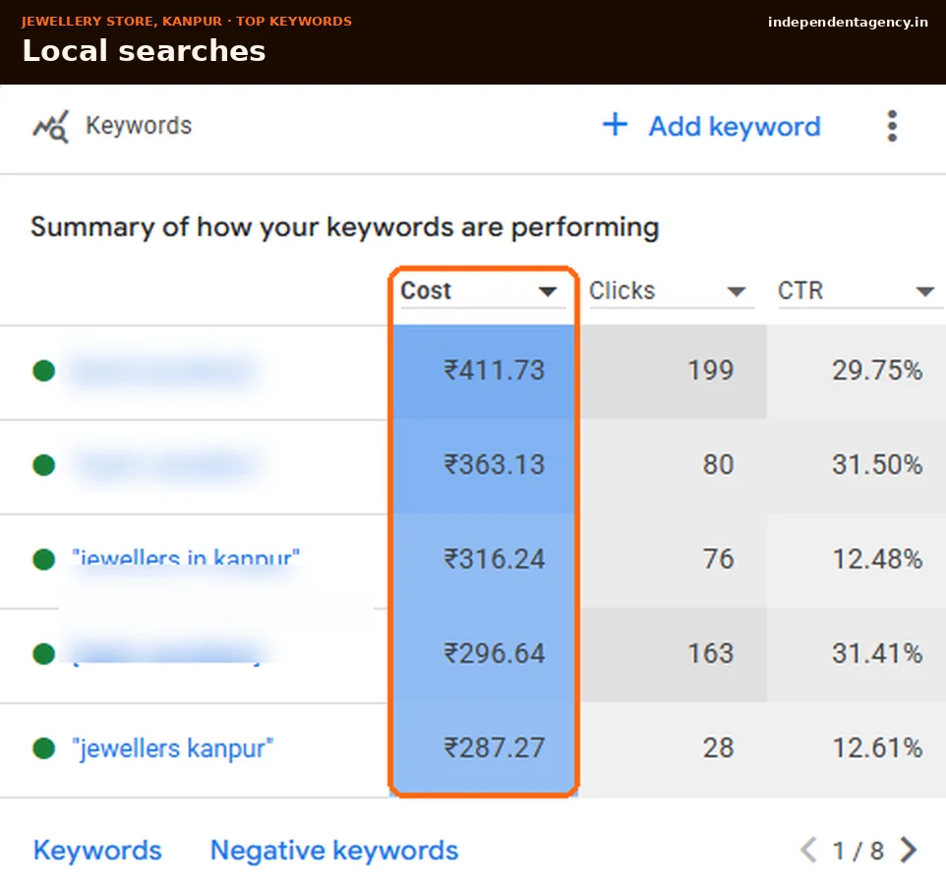Click the green status dot in the ₹363.13 row
This screenshot has height=887, width=946.
(x=43, y=465)
